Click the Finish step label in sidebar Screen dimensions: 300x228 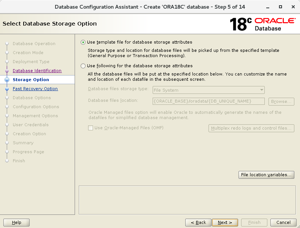coord(19,161)
